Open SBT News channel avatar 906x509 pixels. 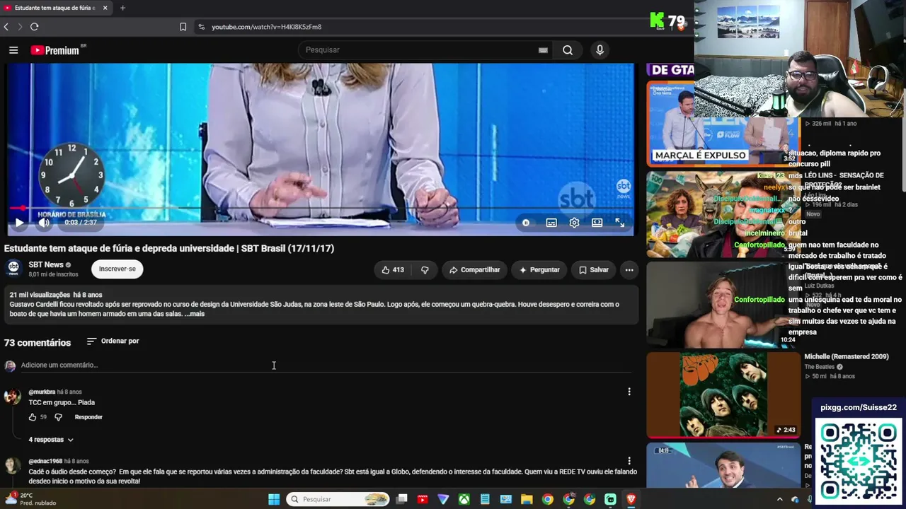(x=13, y=269)
